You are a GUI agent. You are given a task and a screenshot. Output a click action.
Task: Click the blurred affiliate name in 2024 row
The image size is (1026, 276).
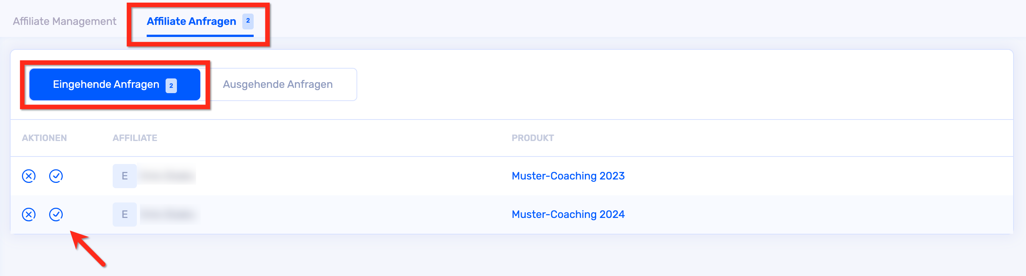[168, 215]
